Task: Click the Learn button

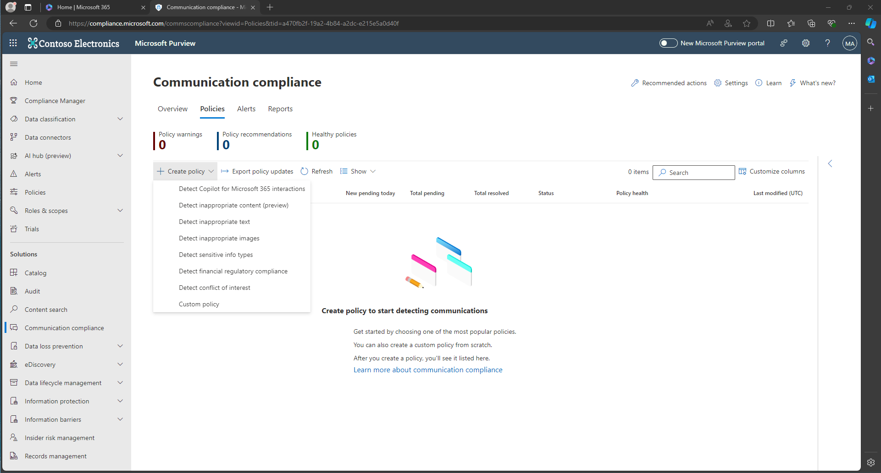Action: (769, 83)
